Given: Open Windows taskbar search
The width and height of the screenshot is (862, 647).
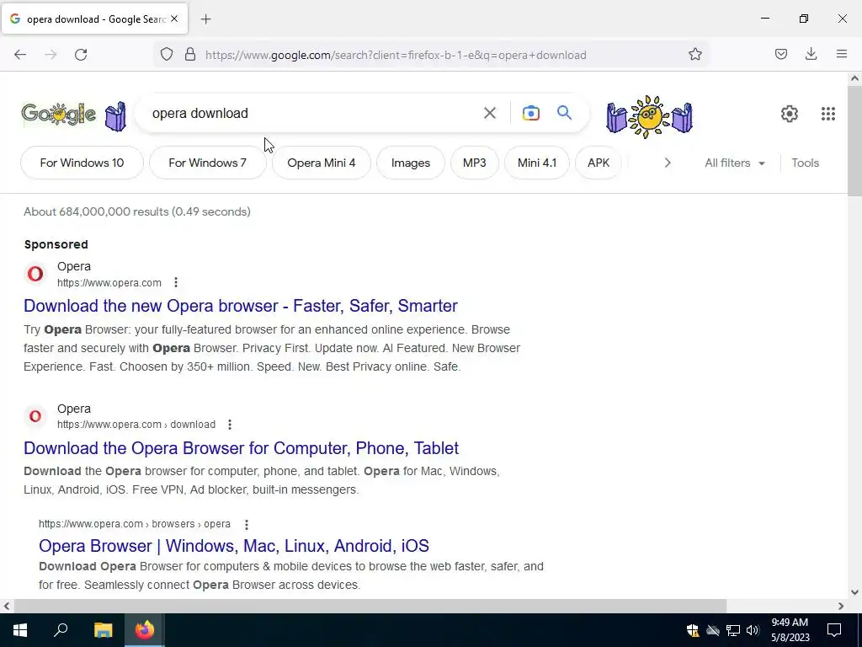Looking at the screenshot, I should (x=61, y=630).
